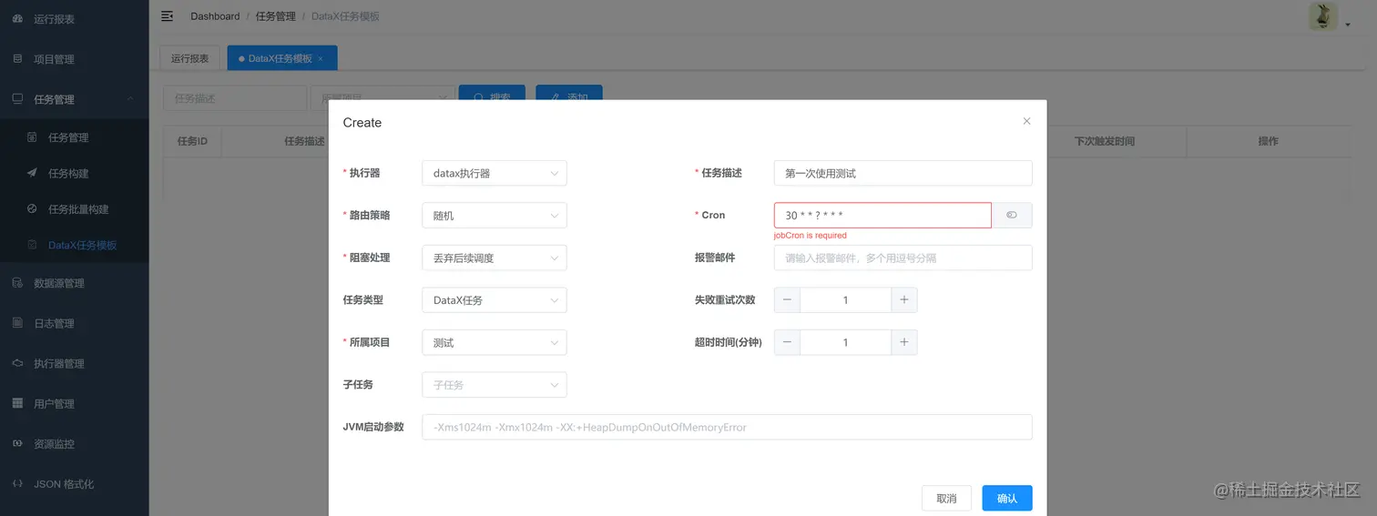Screen dimensions: 1377x516
Task: Click the 报警邮件 input field
Action: (x=903, y=258)
